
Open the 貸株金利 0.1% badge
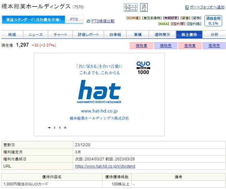click(x=213, y=21)
